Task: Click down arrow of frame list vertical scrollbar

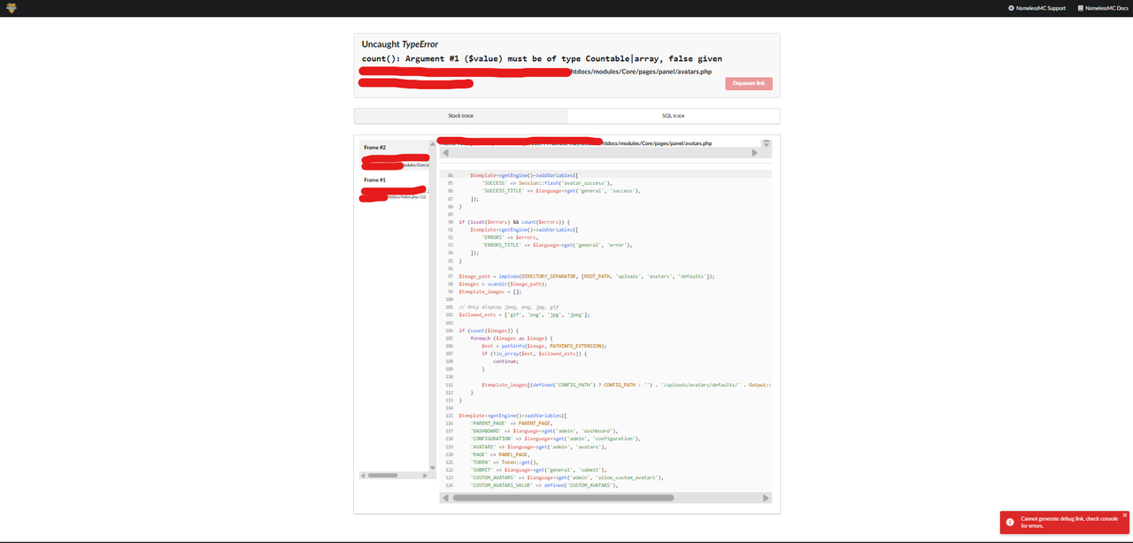Action: [x=433, y=468]
